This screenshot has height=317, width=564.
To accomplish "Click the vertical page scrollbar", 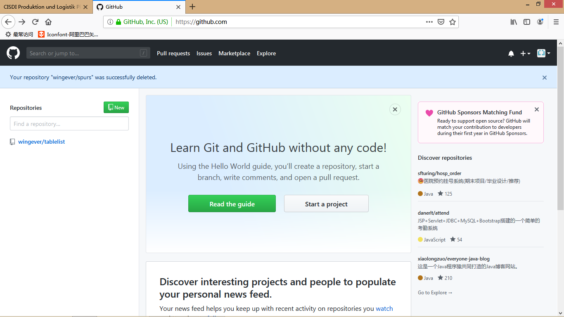I will (560, 129).
